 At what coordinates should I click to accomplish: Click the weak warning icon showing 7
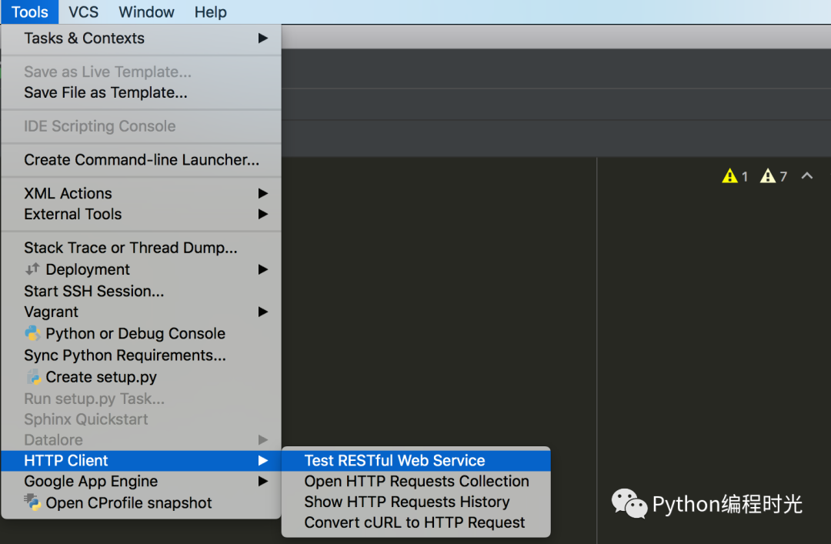point(767,175)
